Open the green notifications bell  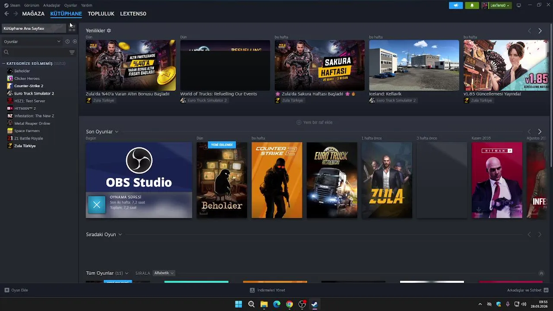[472, 5]
